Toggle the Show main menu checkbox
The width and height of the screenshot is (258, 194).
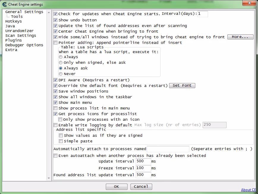click(x=56, y=103)
